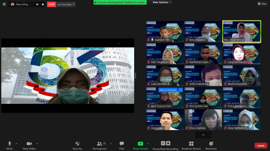This screenshot has width=270, height=151.
Task: Select Vivi Sandra Sari video tile
Action: pyautogui.click(x=203, y=98)
